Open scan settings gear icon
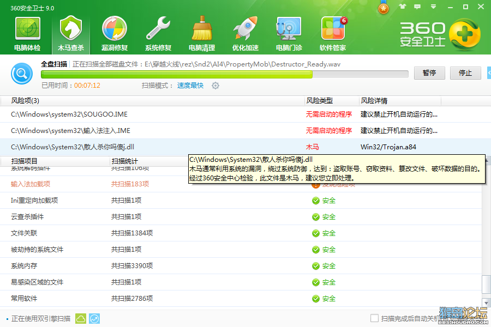 [x=215, y=86]
